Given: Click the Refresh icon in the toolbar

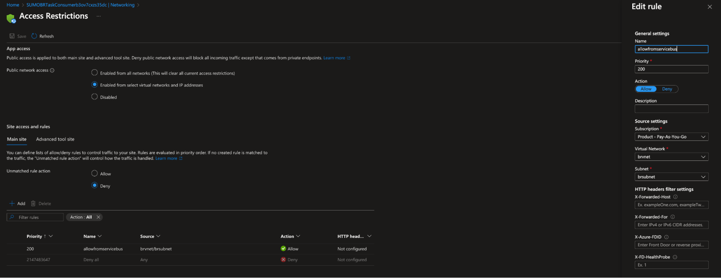Looking at the screenshot, I should [34, 36].
